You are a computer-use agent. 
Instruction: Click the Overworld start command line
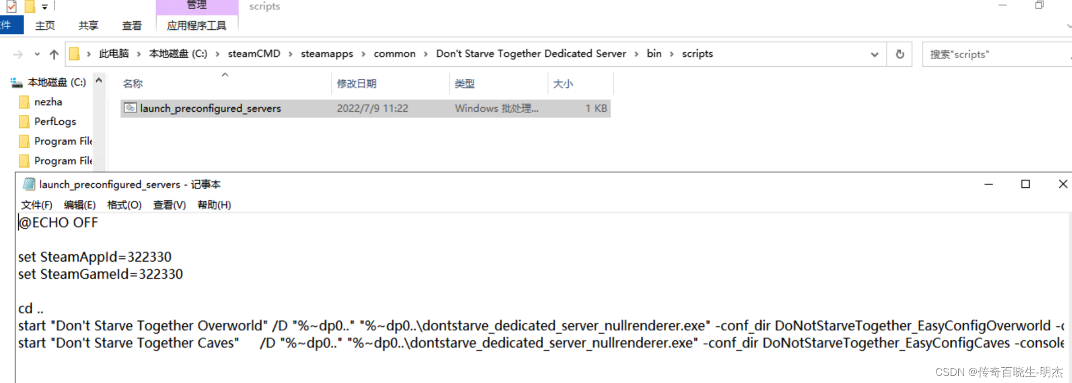[x=541, y=326]
